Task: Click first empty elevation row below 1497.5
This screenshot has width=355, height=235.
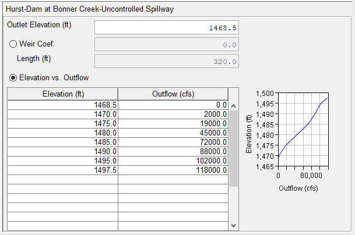Action: tap(63, 179)
